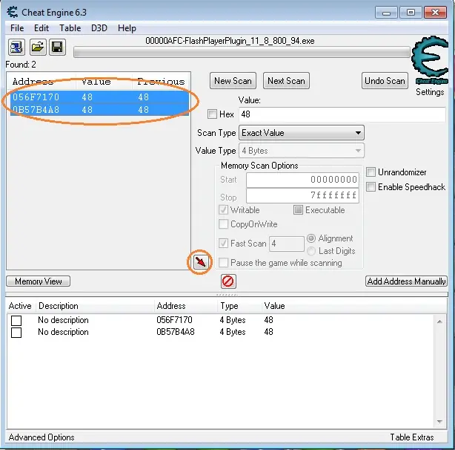Select the Alignment radio button
Screen dimensions: 455x450
(x=311, y=238)
